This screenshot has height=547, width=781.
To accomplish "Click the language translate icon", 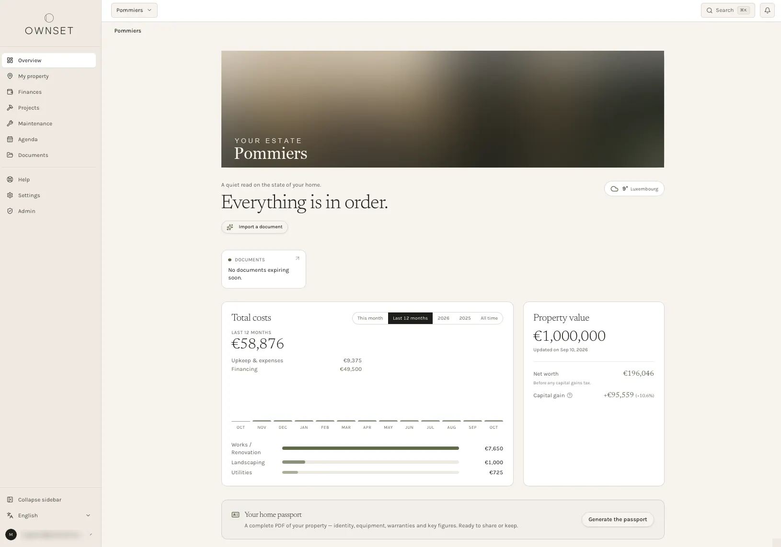I will pos(10,515).
